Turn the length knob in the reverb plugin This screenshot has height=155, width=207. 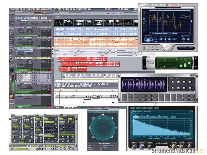tap(142, 146)
